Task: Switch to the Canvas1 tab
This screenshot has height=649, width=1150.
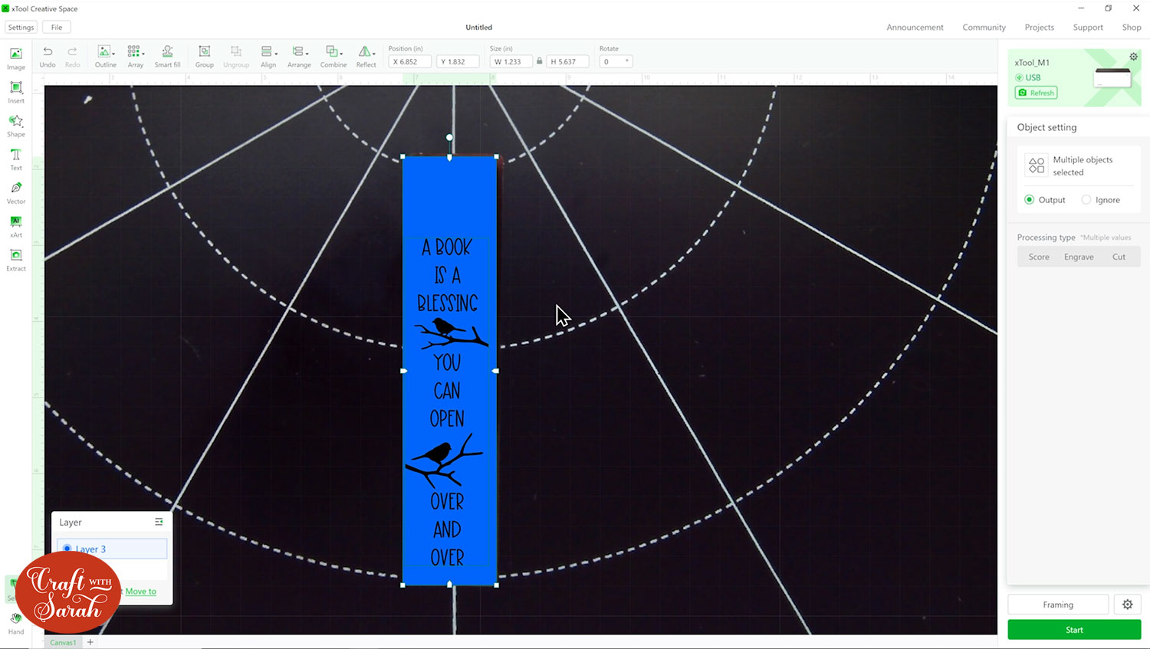Action: 63,642
